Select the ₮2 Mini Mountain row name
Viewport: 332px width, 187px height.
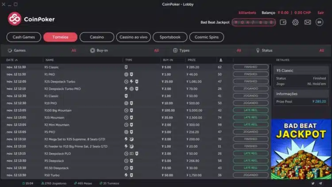[x=57, y=125]
